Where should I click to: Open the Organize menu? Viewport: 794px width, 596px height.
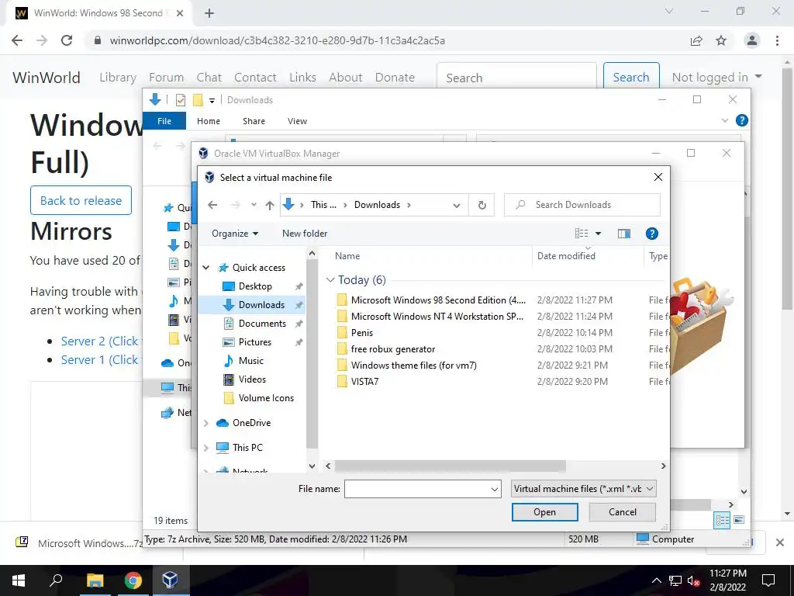click(235, 234)
